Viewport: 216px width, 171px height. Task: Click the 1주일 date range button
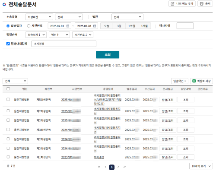pos(132,26)
